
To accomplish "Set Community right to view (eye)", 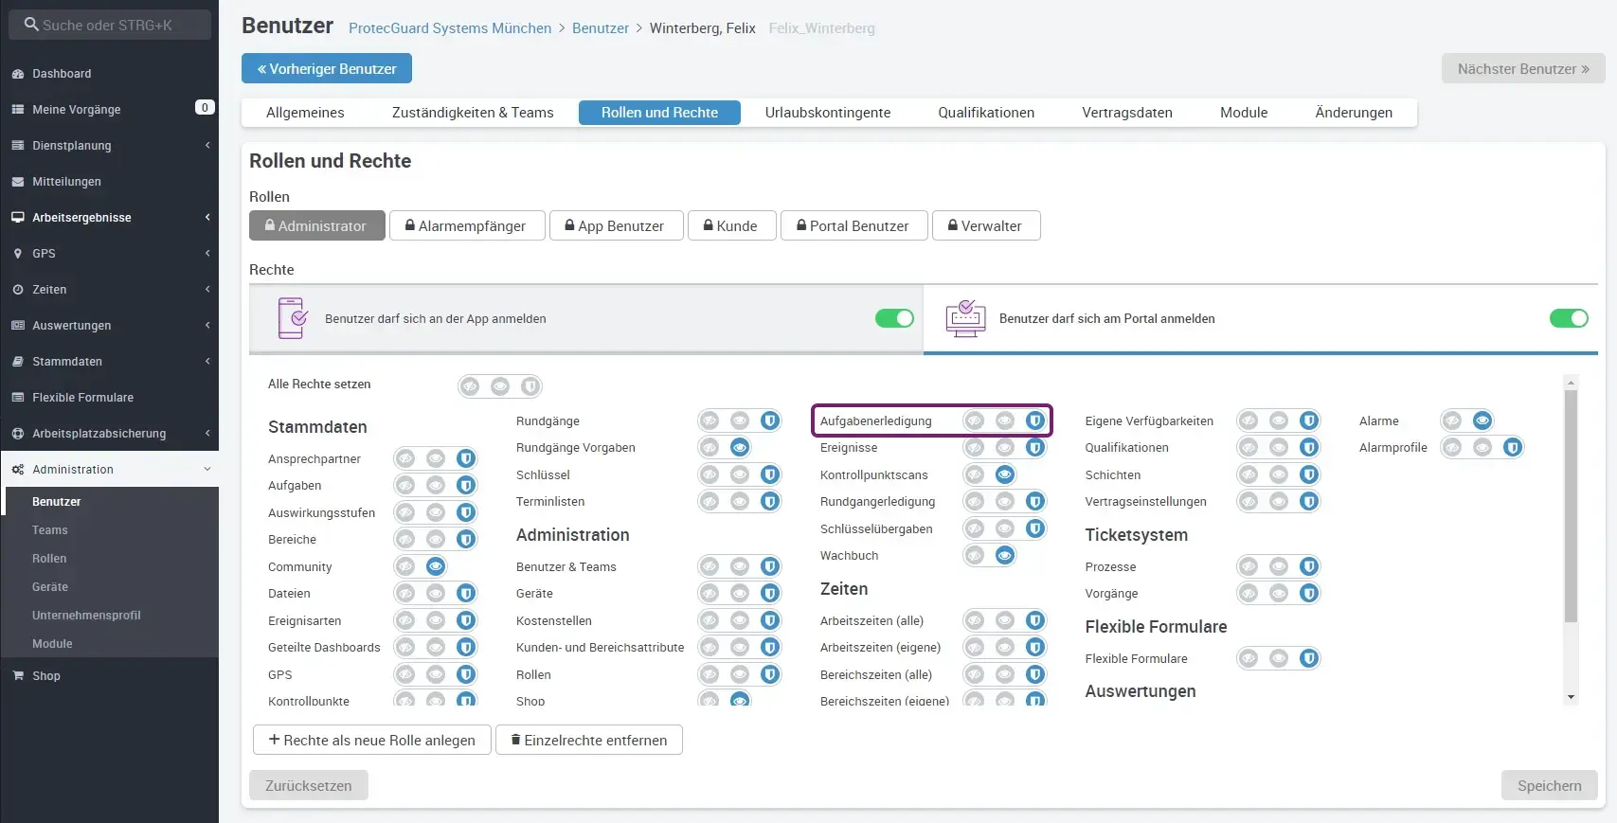I will click(436, 566).
